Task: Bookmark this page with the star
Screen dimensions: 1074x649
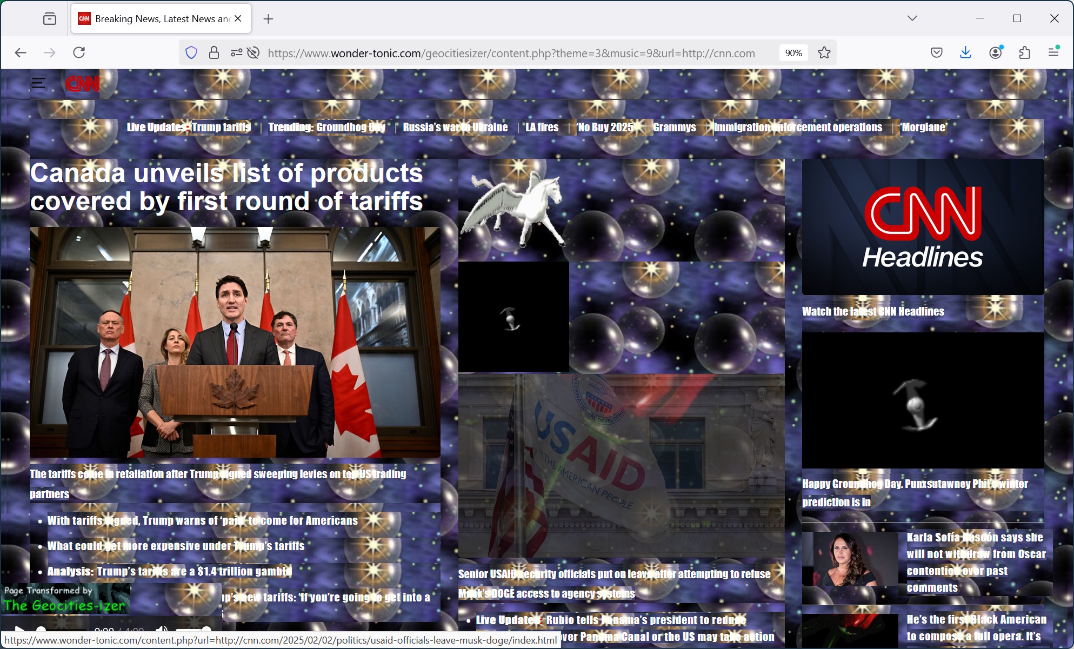Action: tap(824, 52)
